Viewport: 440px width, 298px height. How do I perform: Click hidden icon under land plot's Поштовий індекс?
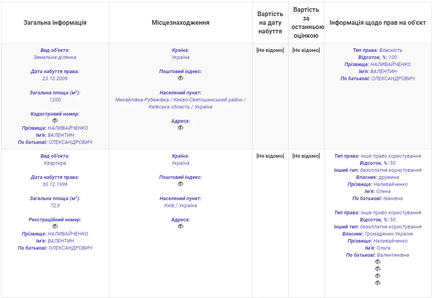pos(181,78)
